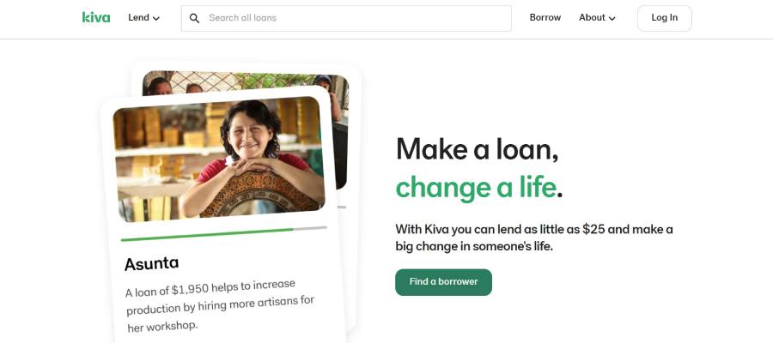Screen dimensions: 773x343
Task: Click the Make a loan headline
Action: 478,148
